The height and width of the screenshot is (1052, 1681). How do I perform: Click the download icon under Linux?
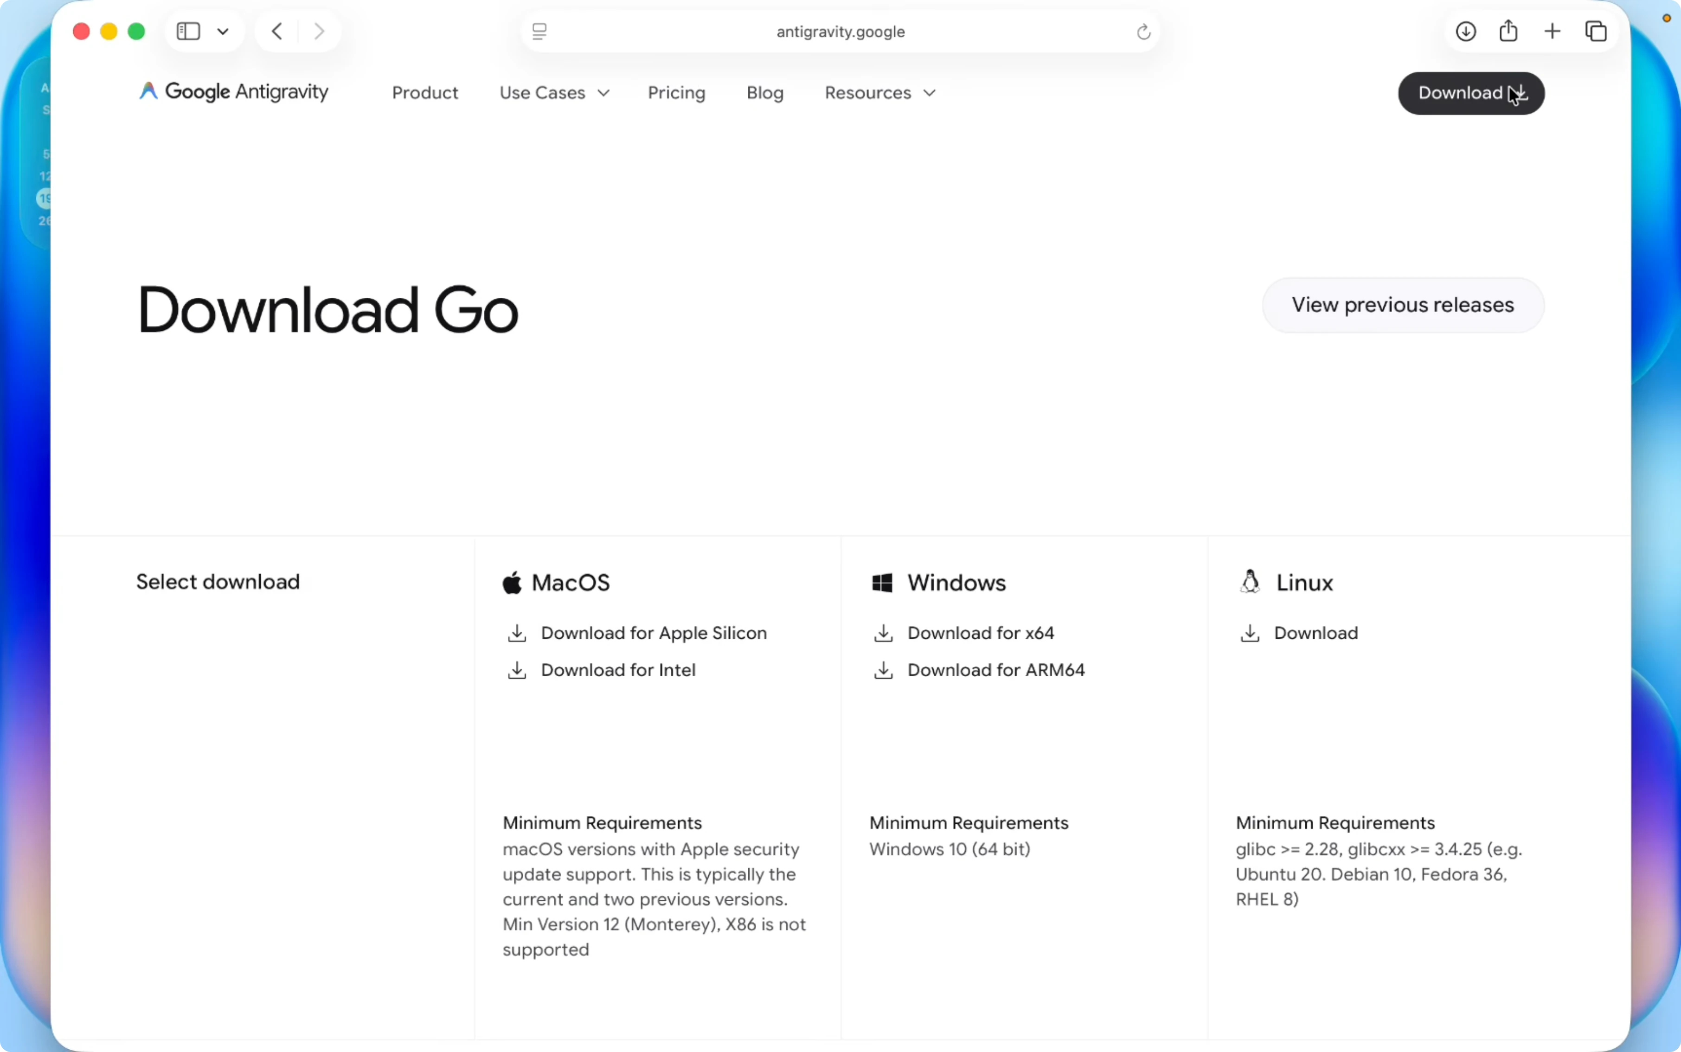(1251, 633)
